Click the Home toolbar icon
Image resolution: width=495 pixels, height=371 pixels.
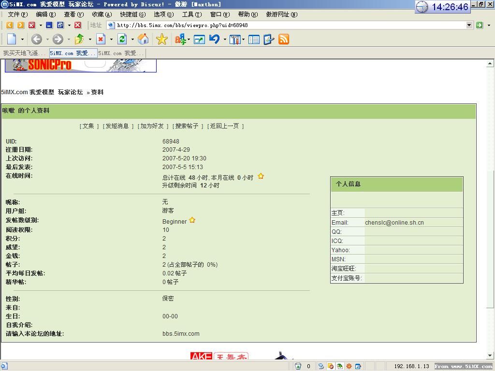click(x=143, y=39)
